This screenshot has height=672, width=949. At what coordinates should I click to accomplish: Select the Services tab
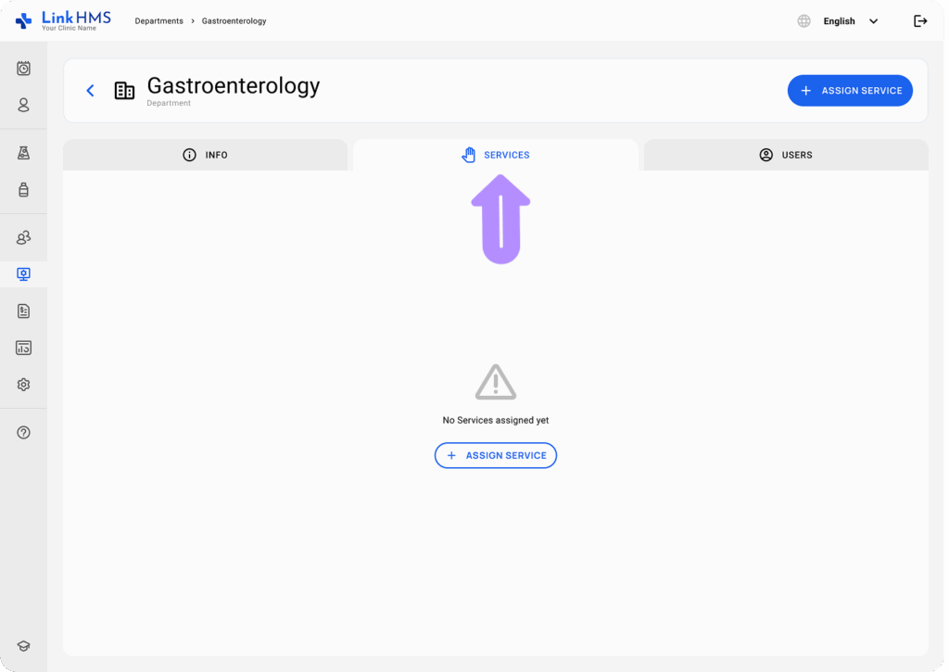[496, 155]
